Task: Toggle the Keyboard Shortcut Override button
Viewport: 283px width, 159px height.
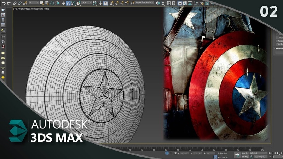Action: pos(105,3)
